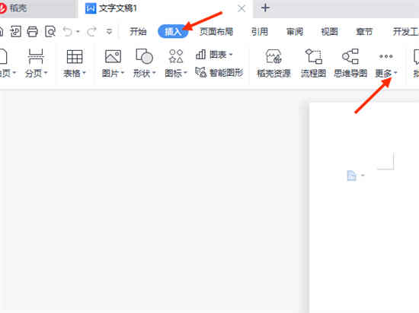419x313 pixels.
Task: Expand the quick access toolbar customize menu
Action: pyautogui.click(x=109, y=32)
